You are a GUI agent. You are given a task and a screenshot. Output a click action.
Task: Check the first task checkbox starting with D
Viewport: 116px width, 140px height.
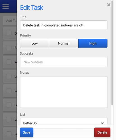pos(9,33)
